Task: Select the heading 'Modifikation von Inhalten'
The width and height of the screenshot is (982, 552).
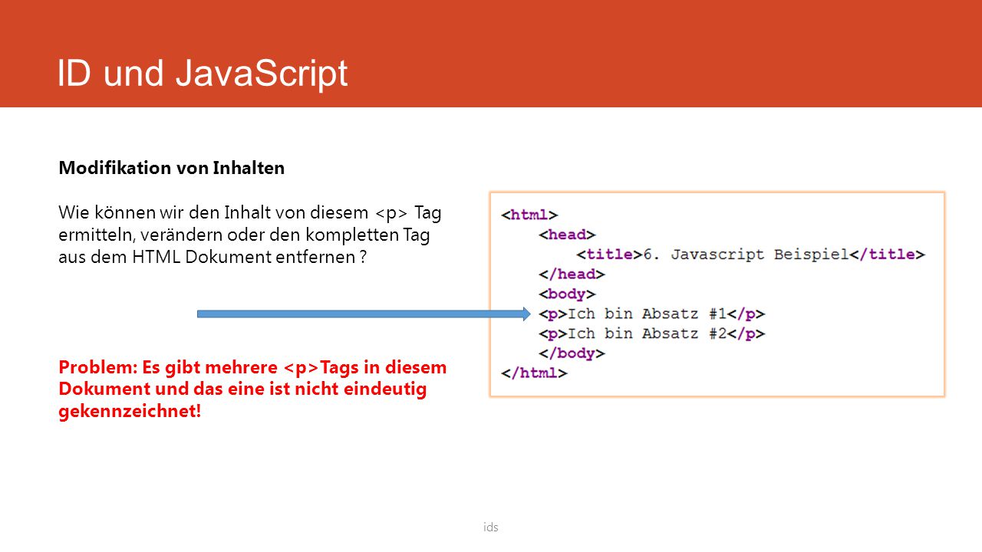Action: pyautogui.click(x=171, y=169)
